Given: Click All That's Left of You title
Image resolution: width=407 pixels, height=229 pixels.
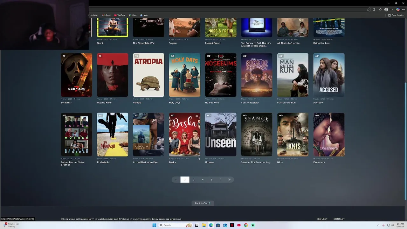Looking at the screenshot, I should [289, 43].
